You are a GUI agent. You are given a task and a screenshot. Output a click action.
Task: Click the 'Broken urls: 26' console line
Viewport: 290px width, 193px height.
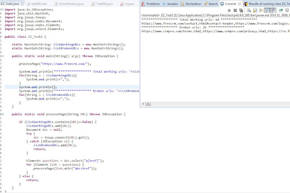click(x=193, y=27)
